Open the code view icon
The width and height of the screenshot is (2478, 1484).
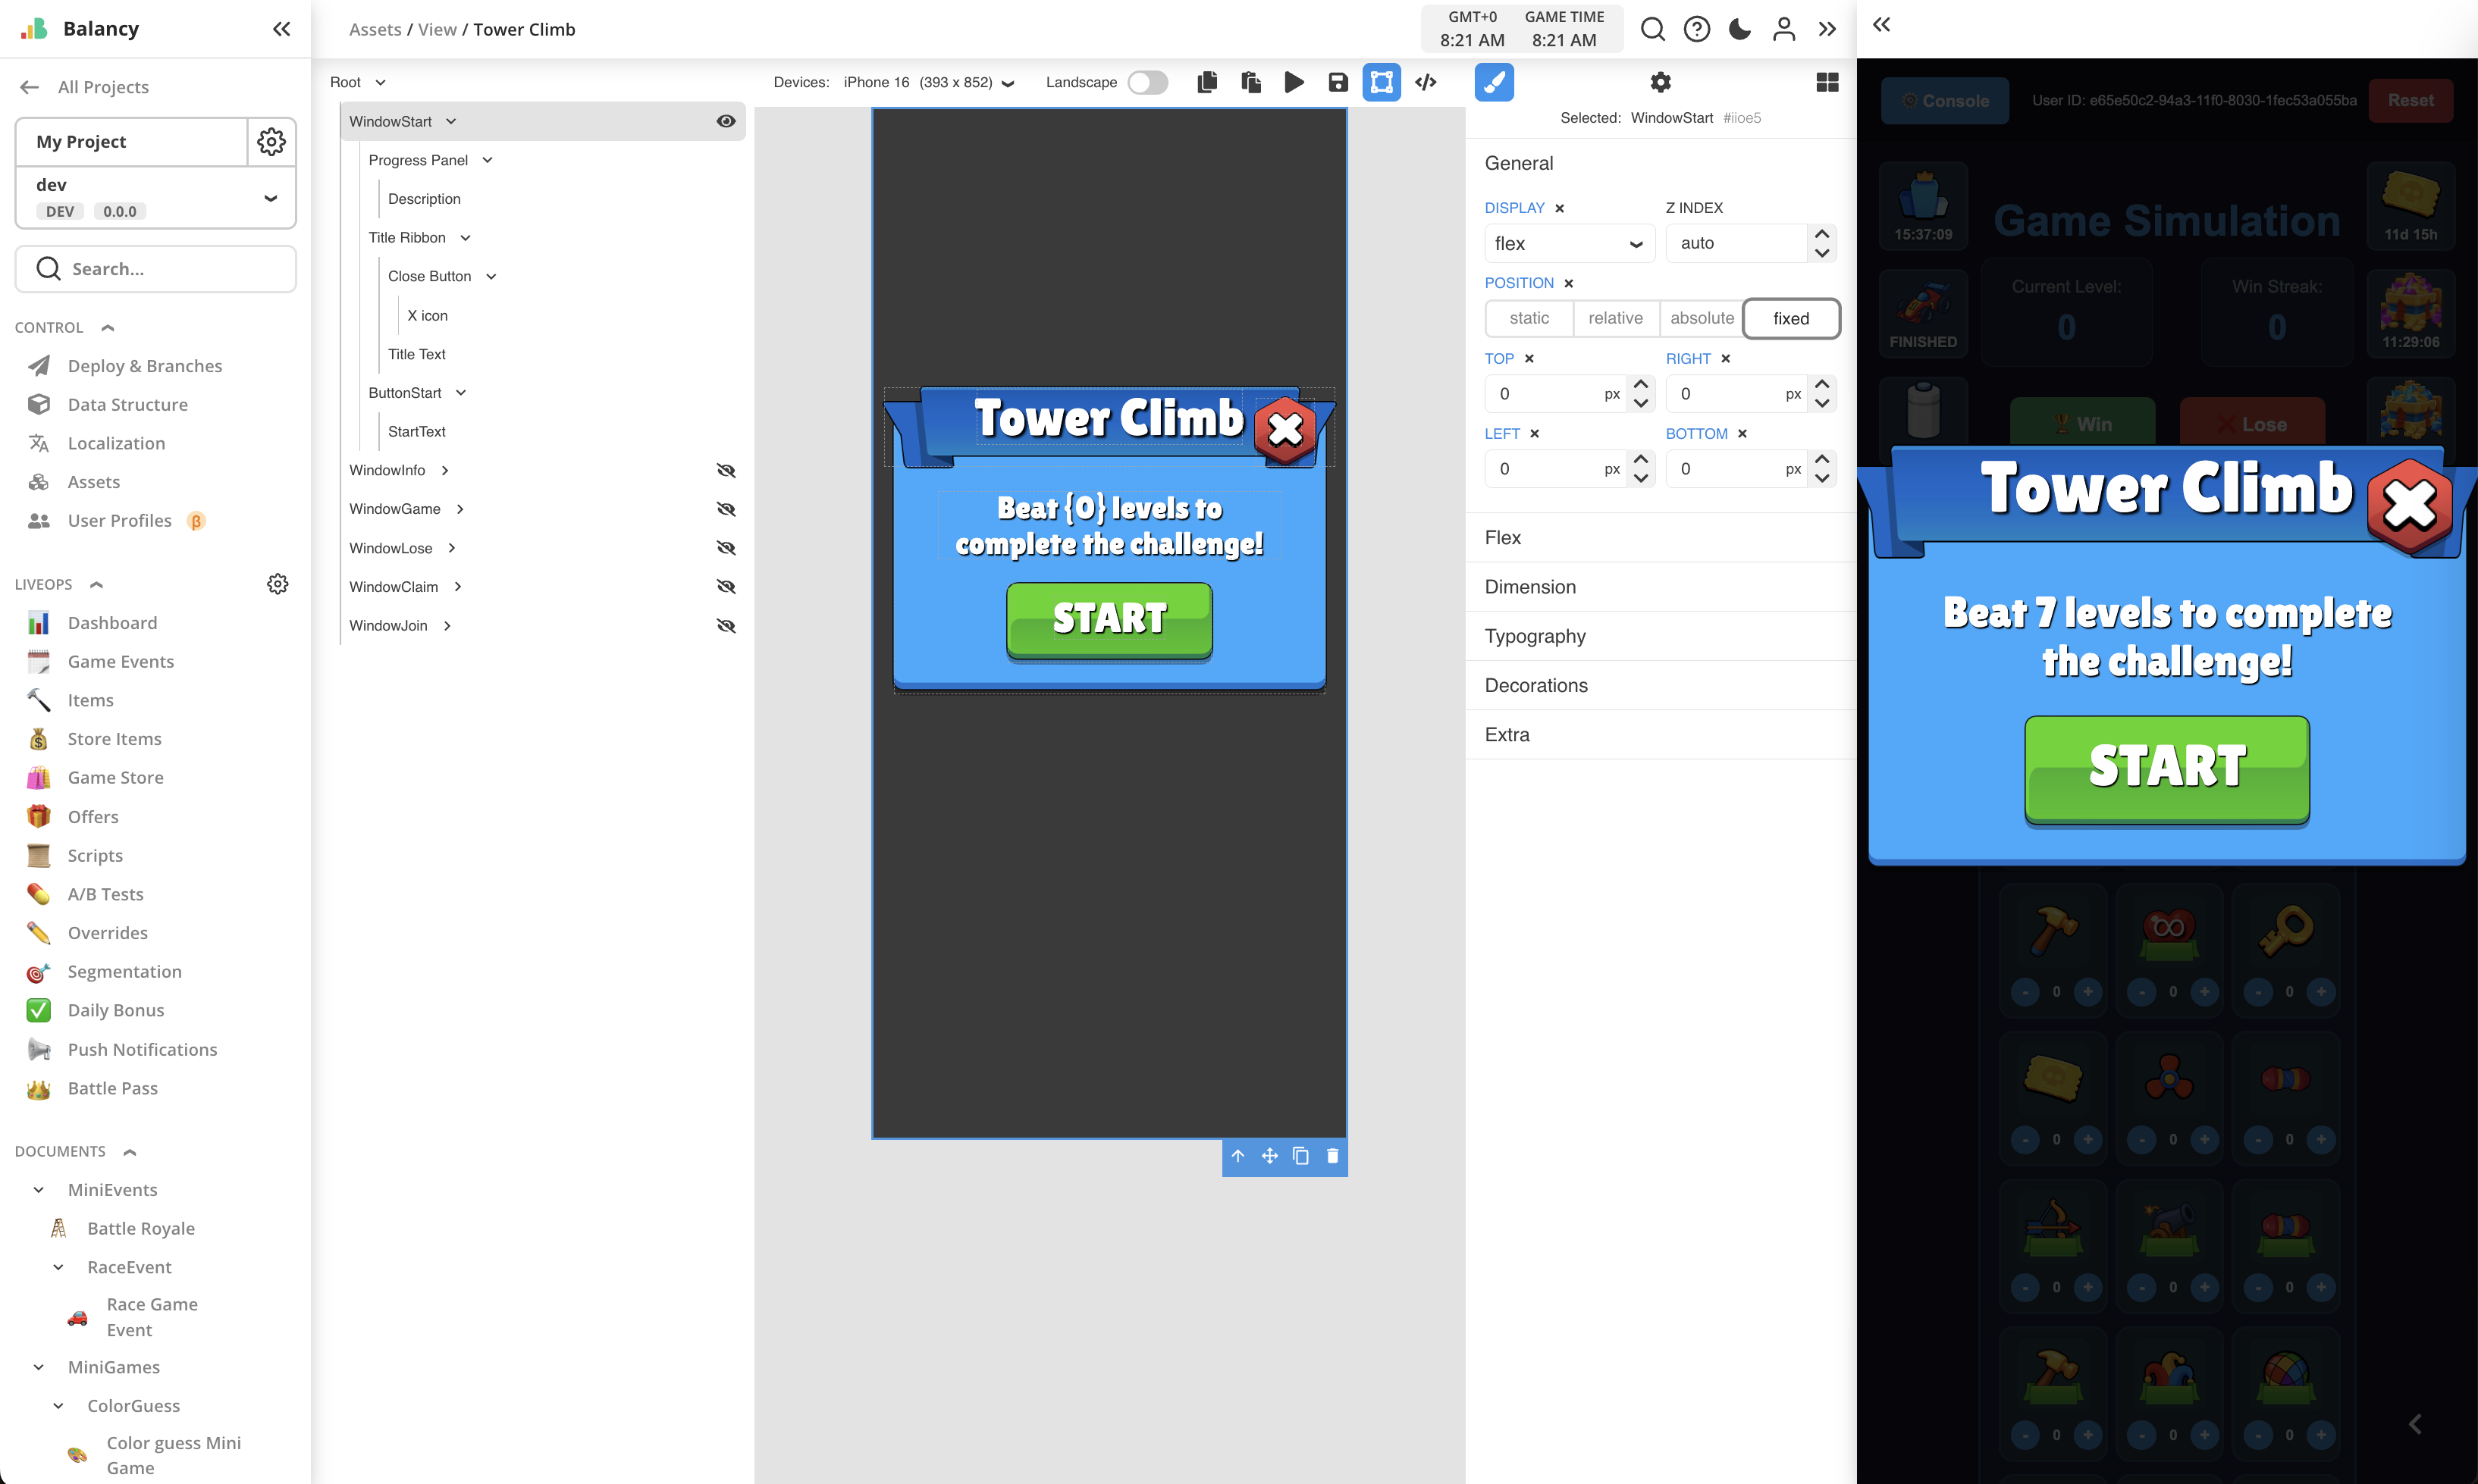point(1426,82)
